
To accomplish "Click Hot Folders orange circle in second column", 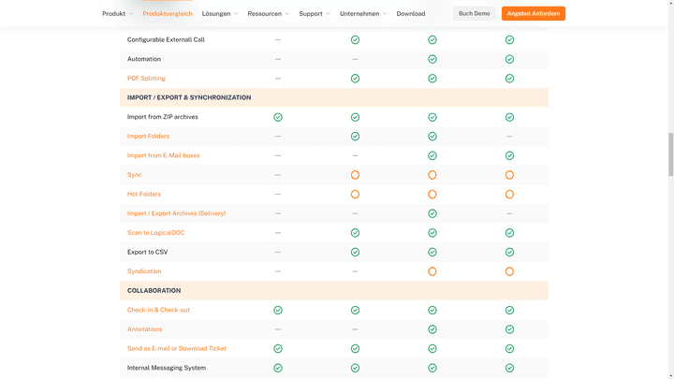I will (355, 195).
